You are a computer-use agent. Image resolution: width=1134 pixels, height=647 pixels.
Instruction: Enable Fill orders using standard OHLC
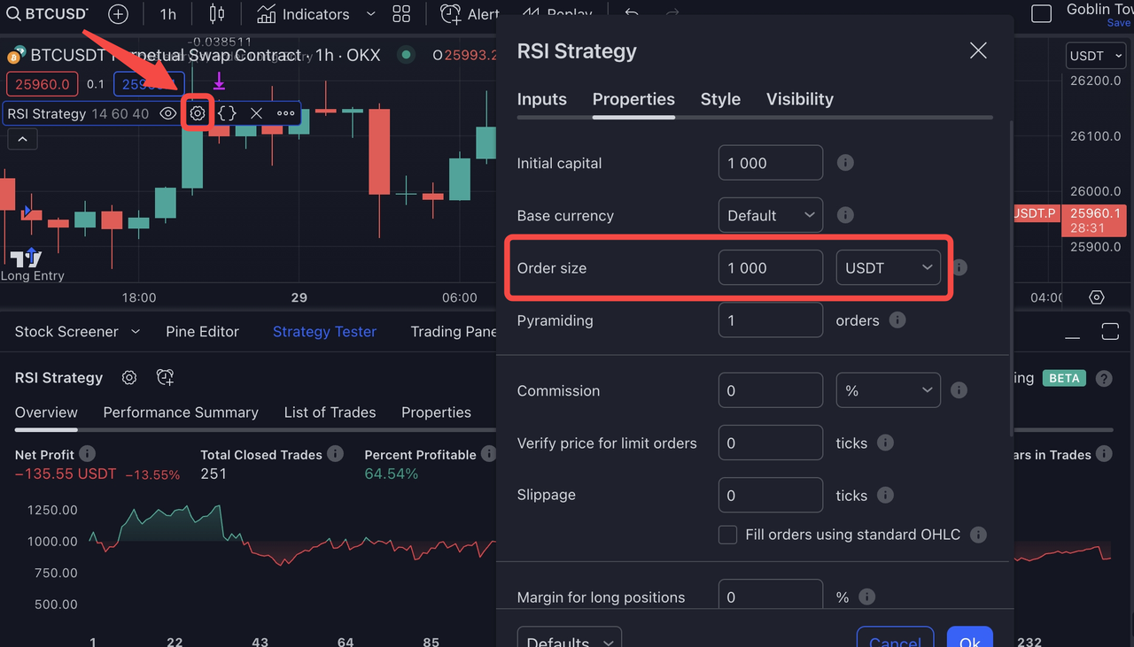(x=727, y=535)
